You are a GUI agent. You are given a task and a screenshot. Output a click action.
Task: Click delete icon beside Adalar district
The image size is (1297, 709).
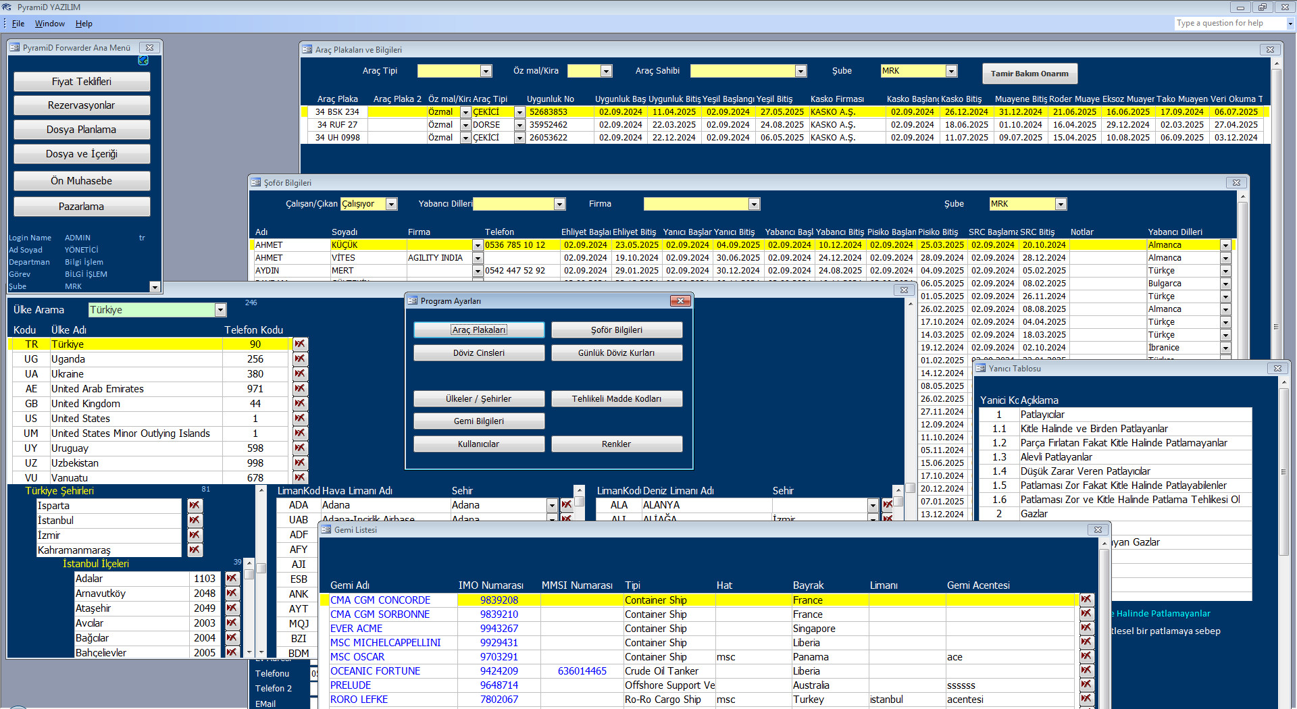click(232, 579)
